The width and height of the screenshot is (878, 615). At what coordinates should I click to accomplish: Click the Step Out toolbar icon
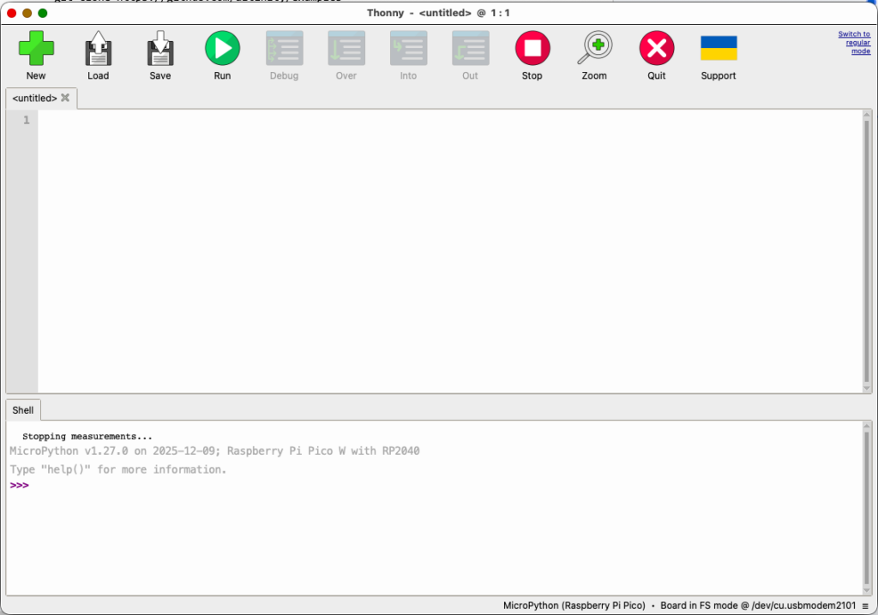point(470,49)
